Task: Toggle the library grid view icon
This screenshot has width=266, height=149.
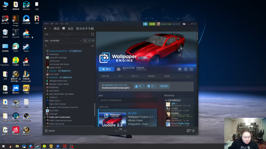Action: (x=92, y=34)
